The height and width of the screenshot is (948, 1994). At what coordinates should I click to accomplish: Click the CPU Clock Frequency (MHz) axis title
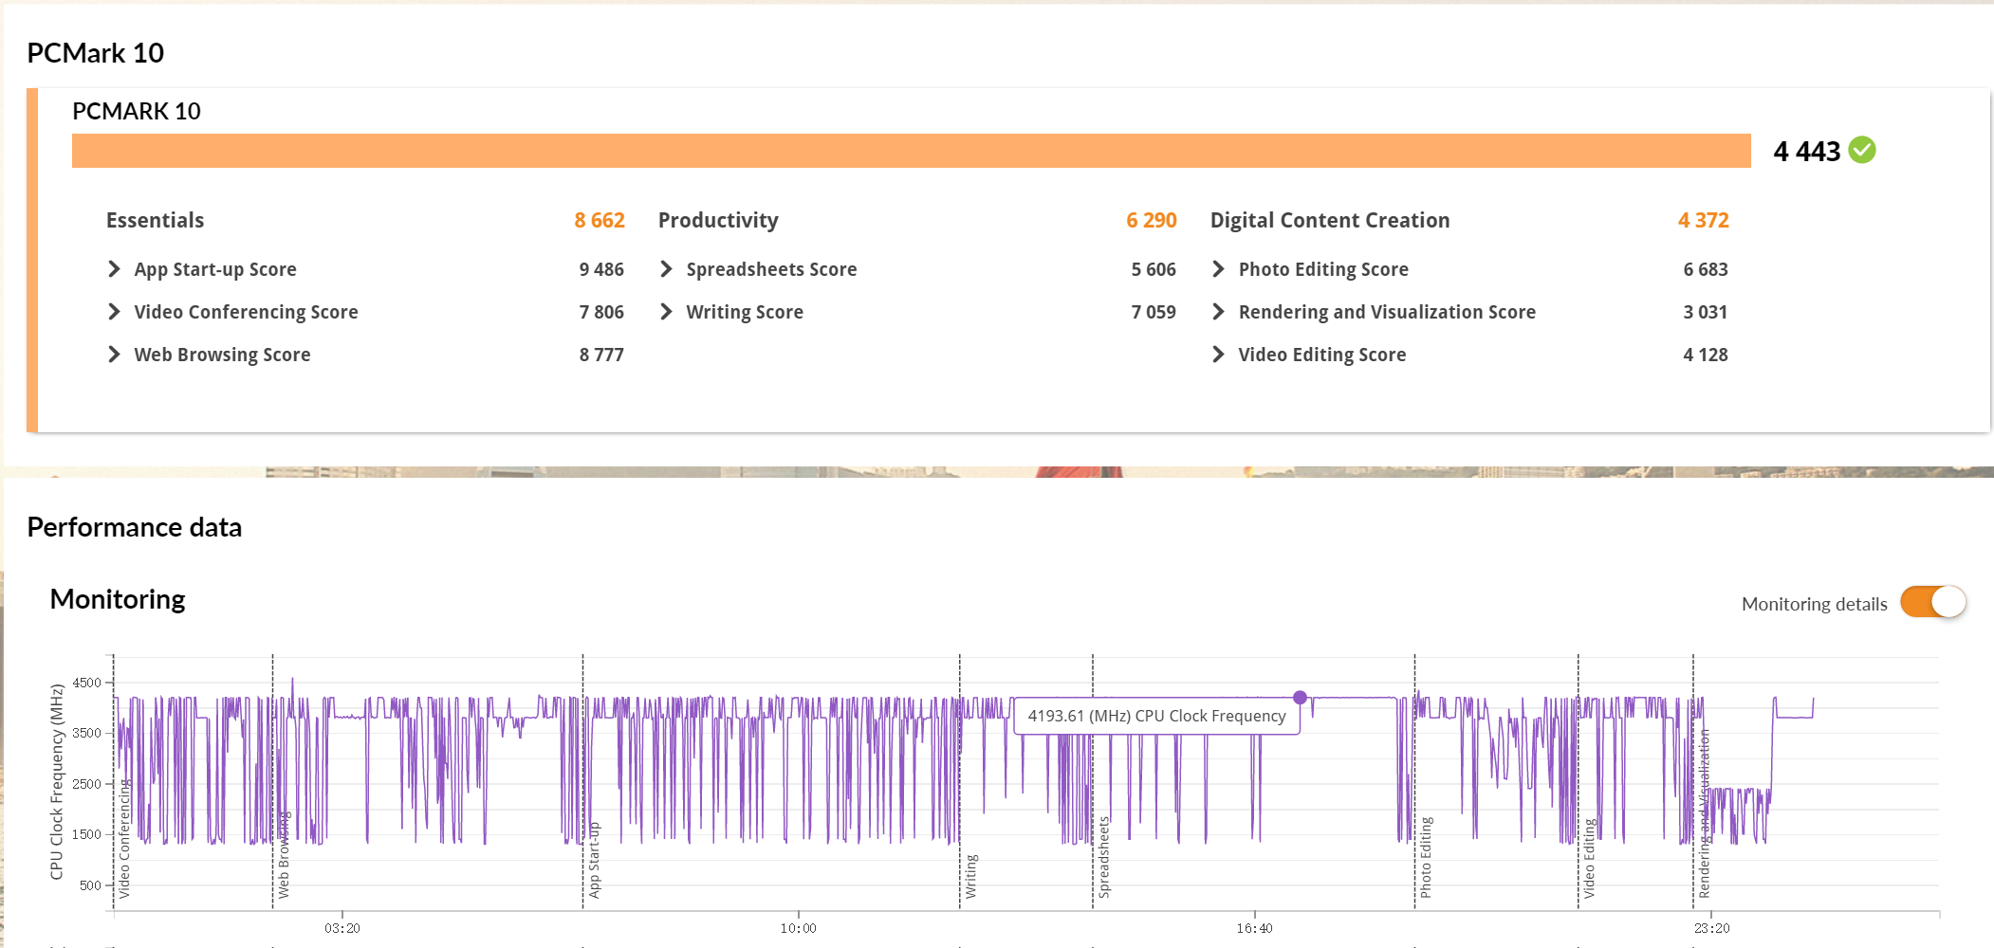point(57,781)
